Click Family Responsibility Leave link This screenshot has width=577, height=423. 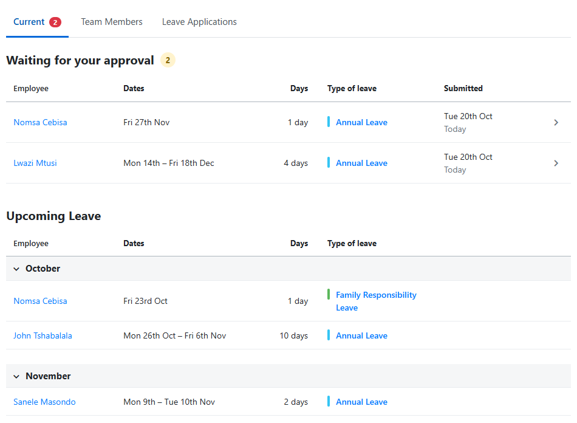376,301
